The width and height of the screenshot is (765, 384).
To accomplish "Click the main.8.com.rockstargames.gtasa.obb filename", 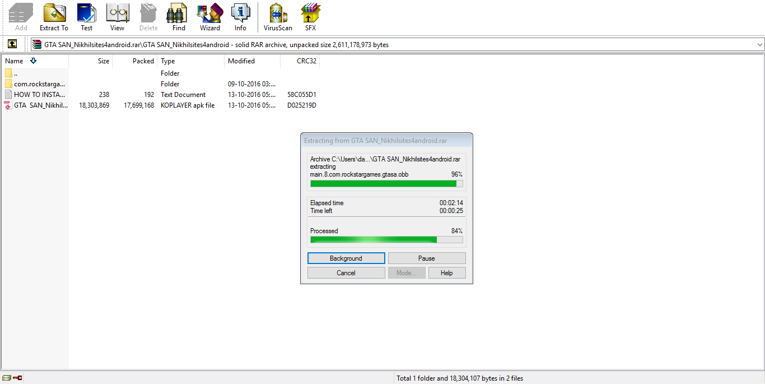I will (x=359, y=174).
